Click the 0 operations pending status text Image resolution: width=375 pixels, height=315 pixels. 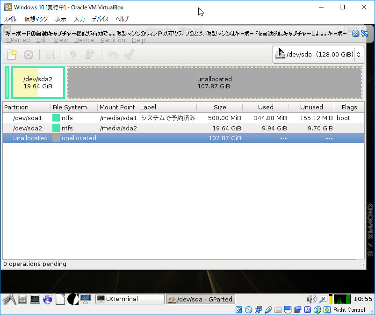pos(35,264)
